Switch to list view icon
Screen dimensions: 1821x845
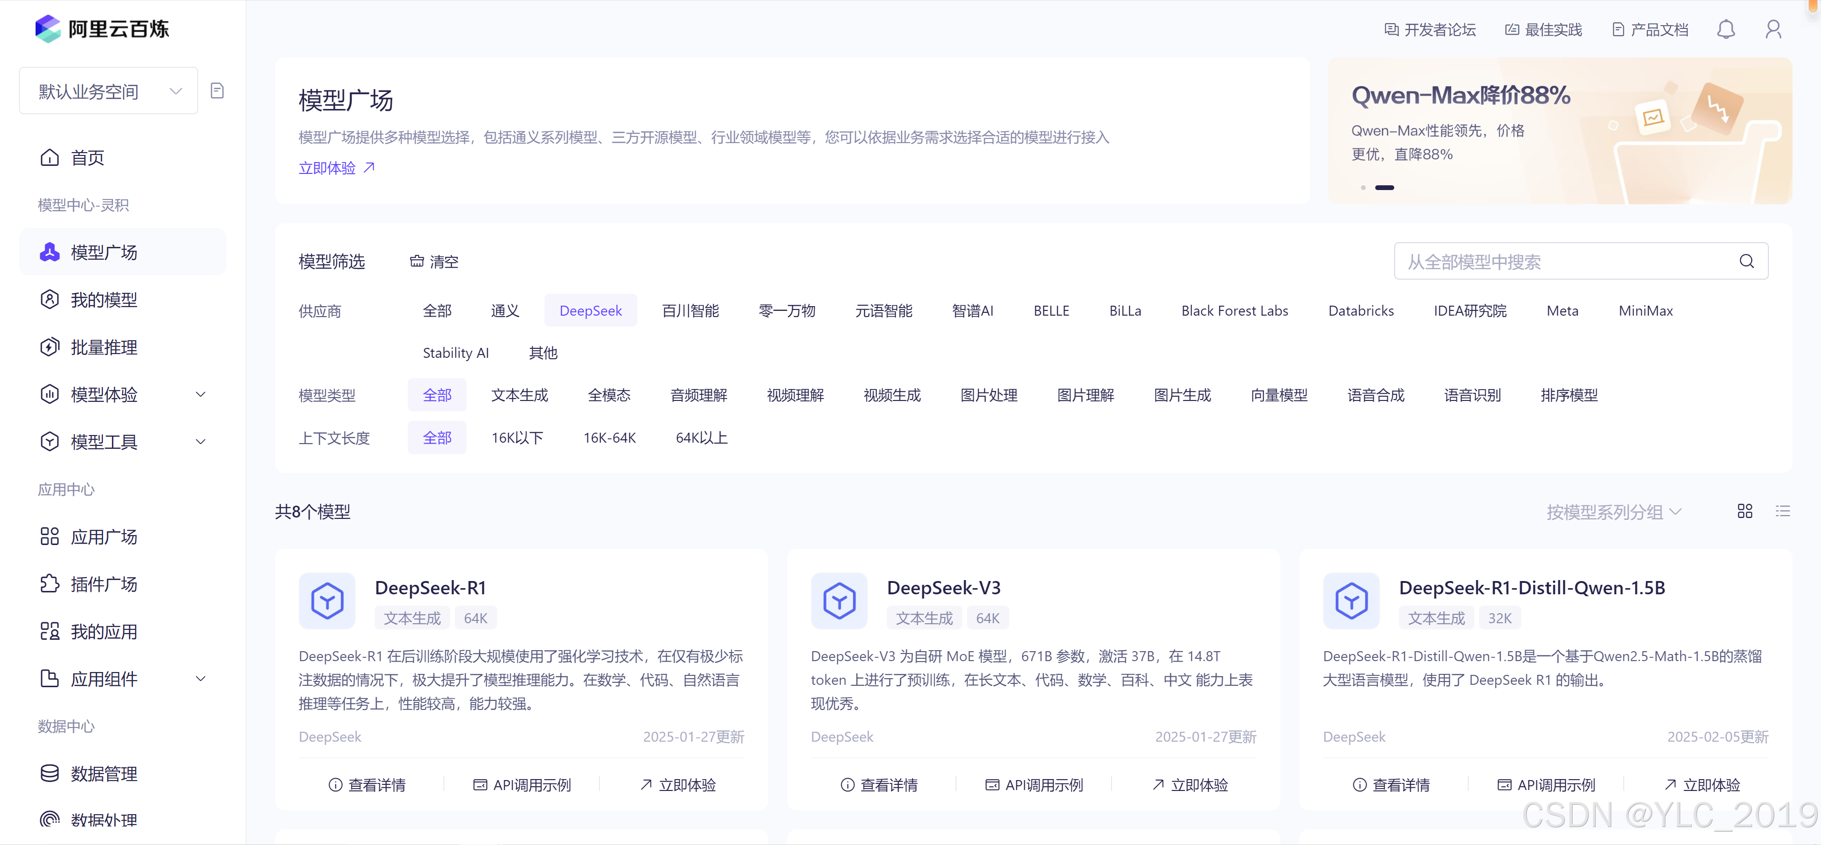[x=1782, y=511]
